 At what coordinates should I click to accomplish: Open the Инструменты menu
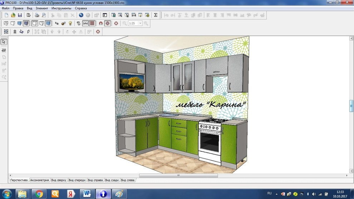coord(61,8)
